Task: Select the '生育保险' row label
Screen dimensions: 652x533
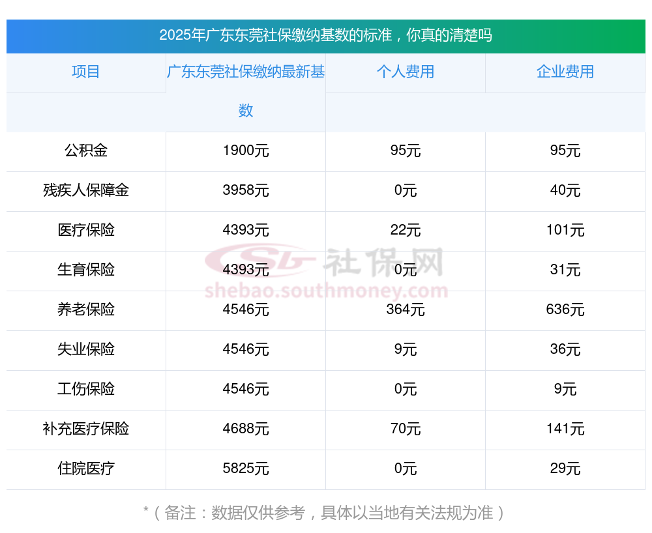Action: [86, 270]
